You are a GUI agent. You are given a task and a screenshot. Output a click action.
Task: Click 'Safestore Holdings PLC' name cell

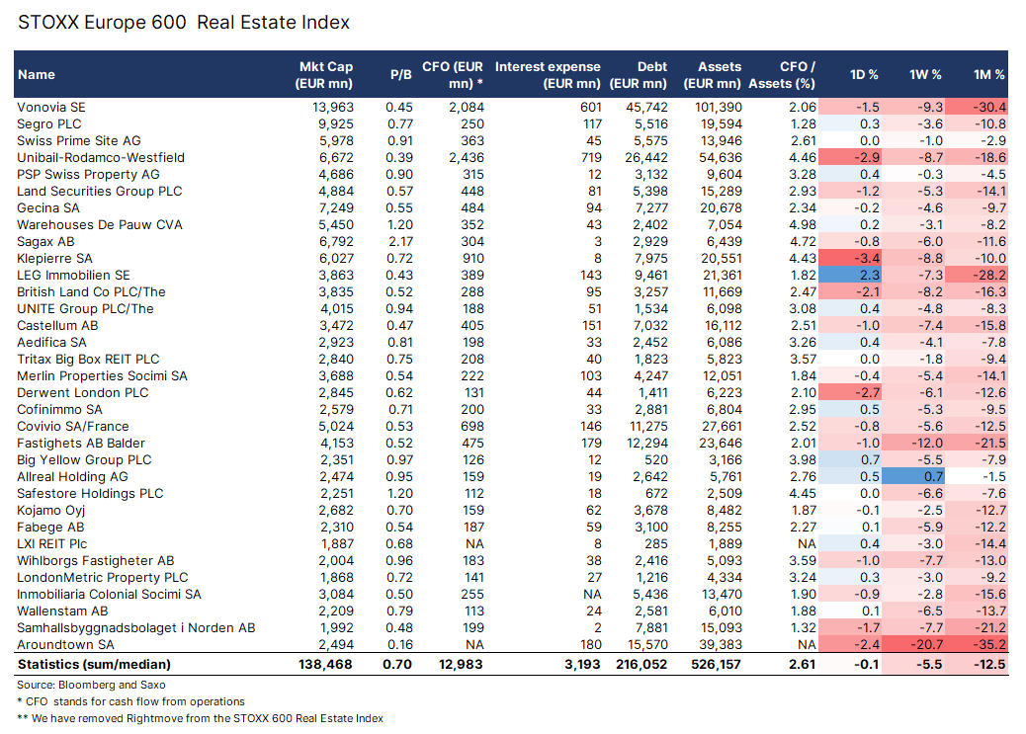(x=90, y=493)
